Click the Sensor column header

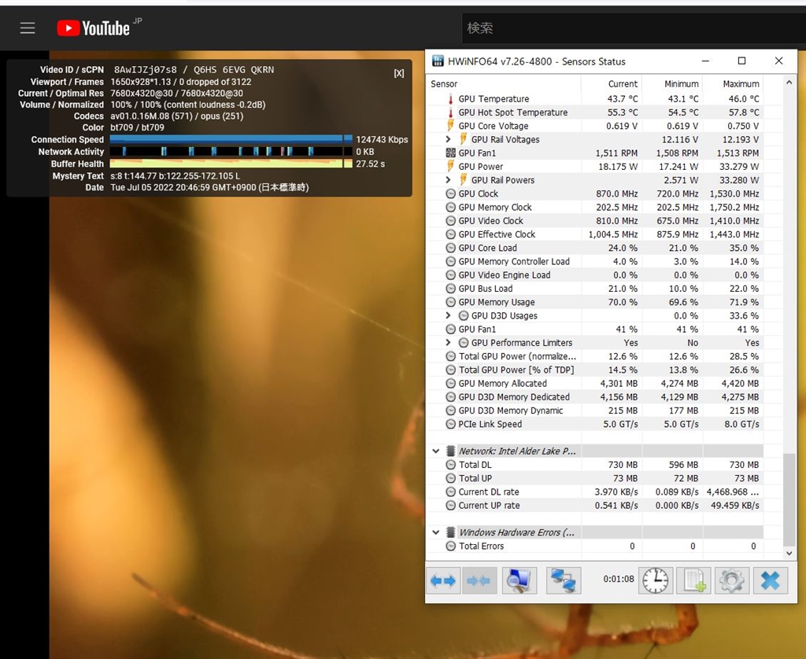click(x=504, y=83)
